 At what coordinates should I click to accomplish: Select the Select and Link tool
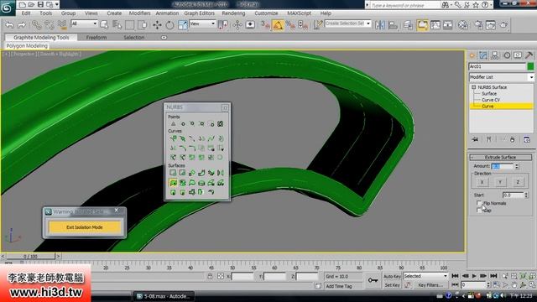[x=36, y=24]
